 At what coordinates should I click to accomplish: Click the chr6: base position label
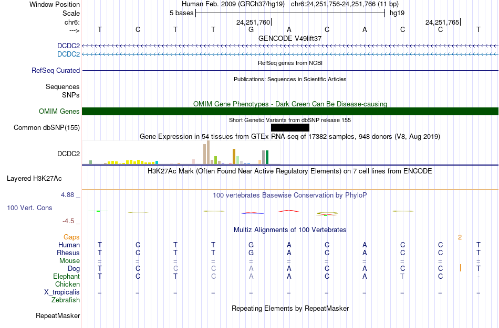tap(72, 22)
